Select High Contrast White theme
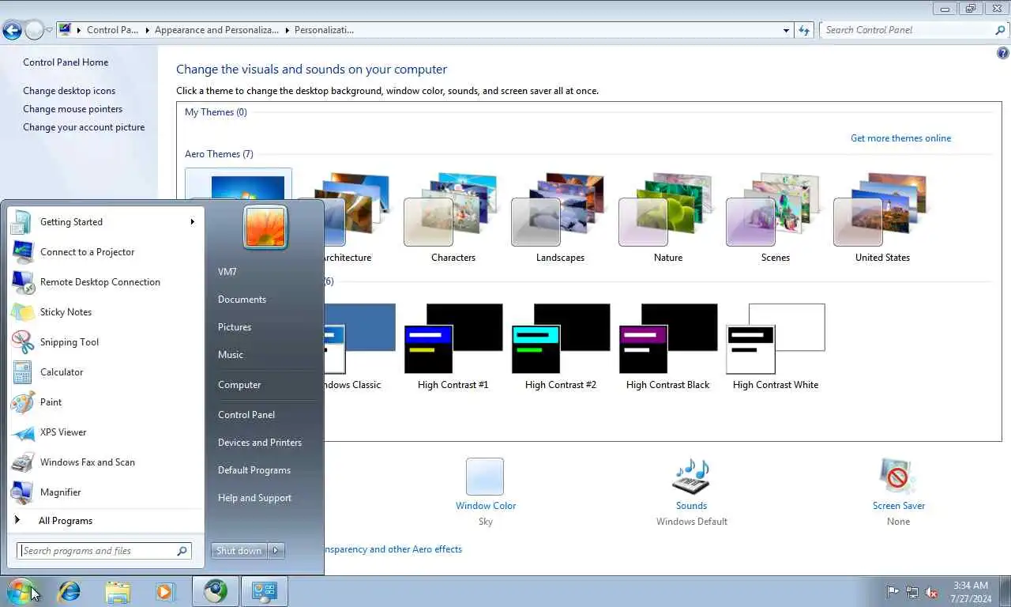 [x=775, y=346]
